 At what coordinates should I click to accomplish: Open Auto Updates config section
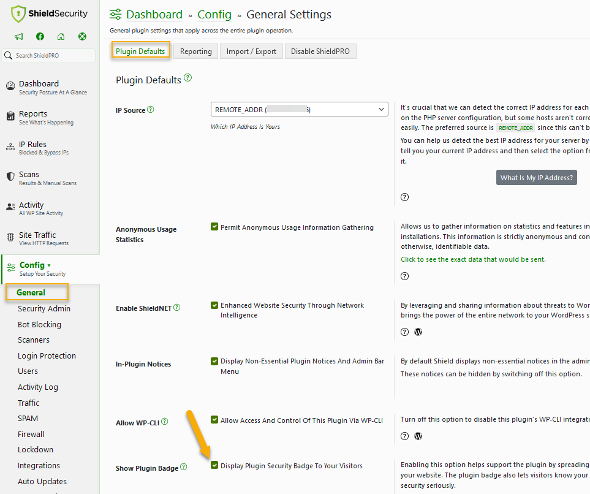pos(42,481)
